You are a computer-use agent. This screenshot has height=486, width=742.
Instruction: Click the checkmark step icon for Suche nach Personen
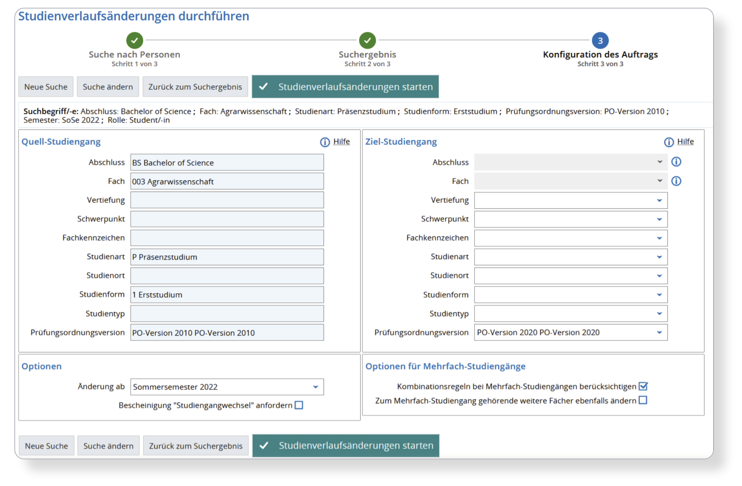135,41
